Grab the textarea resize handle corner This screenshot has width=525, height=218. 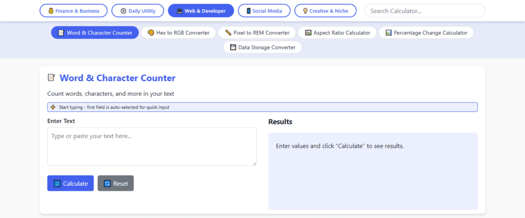click(x=254, y=164)
